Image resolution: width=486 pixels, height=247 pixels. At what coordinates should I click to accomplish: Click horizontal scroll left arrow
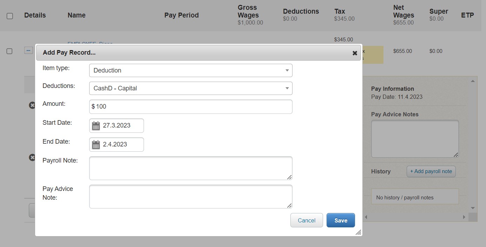tap(366, 217)
